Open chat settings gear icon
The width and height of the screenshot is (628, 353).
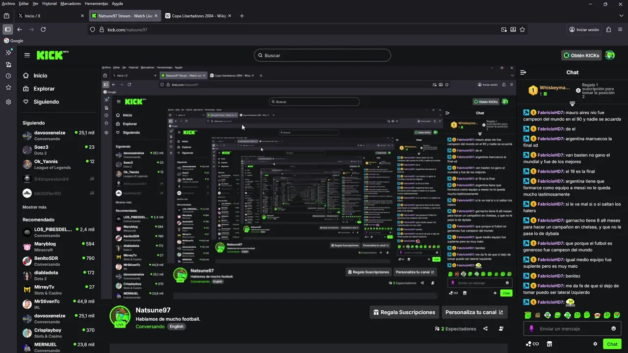click(x=595, y=344)
